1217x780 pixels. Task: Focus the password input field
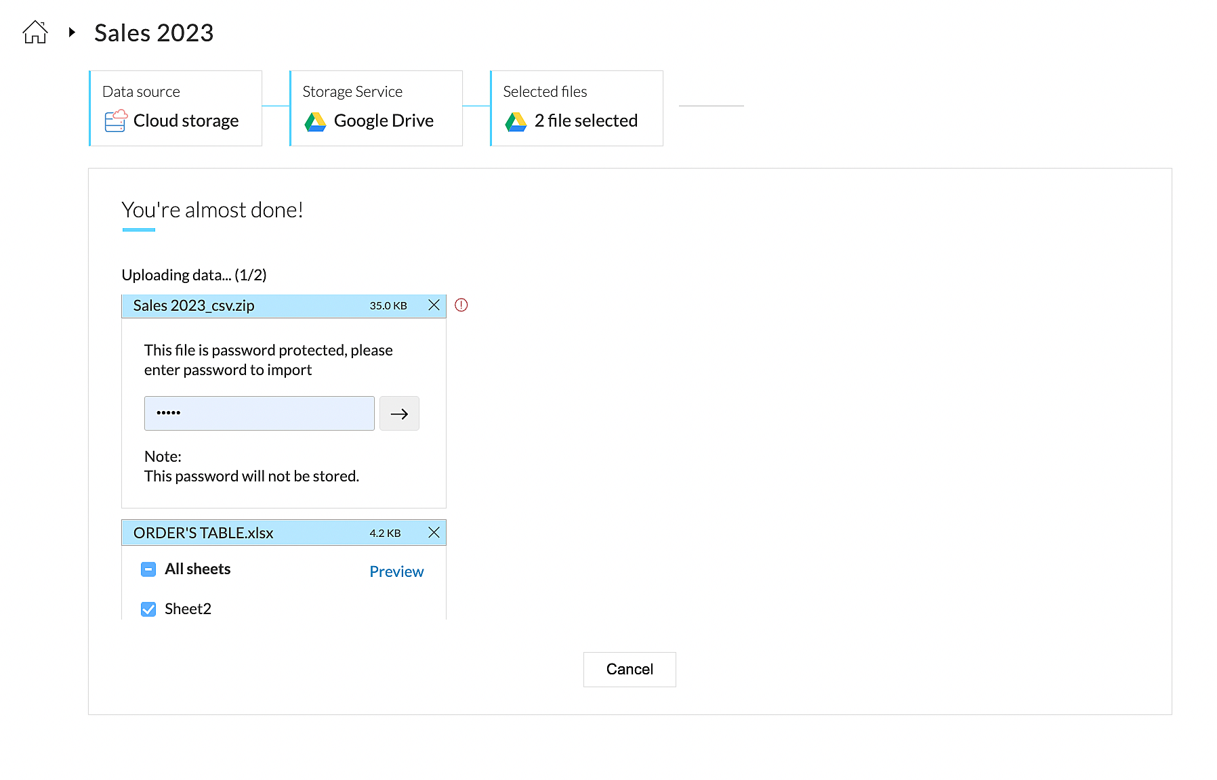pyautogui.click(x=259, y=414)
